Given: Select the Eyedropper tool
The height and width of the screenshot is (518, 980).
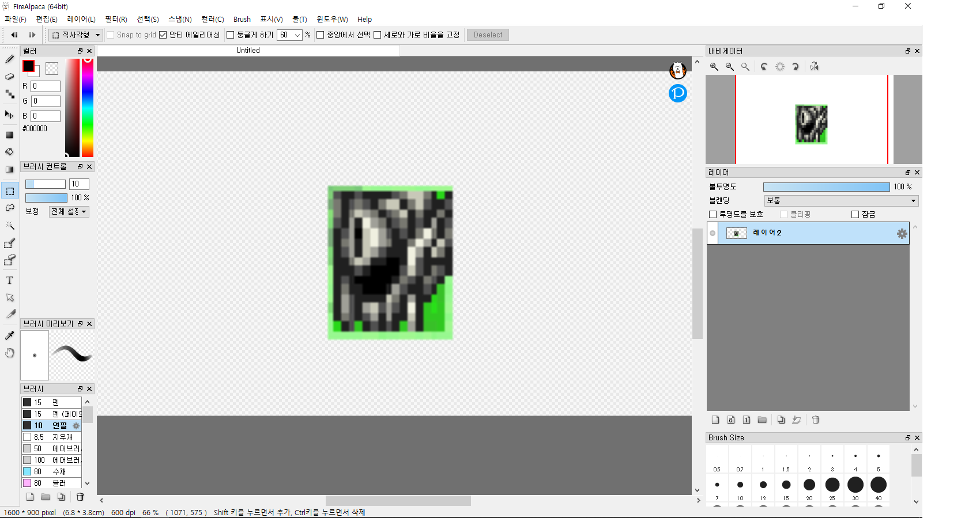Looking at the screenshot, I should click(10, 335).
